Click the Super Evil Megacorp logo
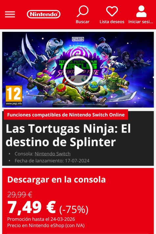This screenshot has height=234, width=156. pos(78,39)
